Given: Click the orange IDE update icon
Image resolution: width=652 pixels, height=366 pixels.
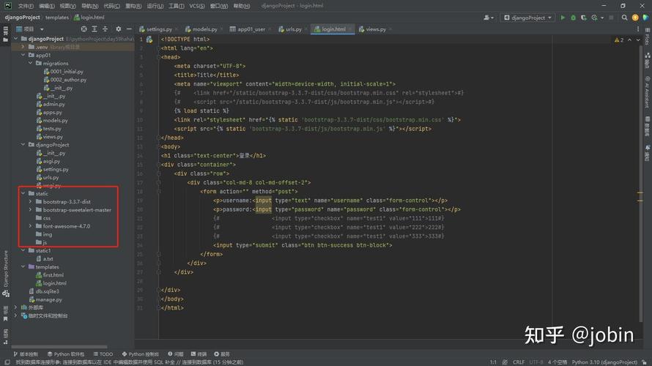Looking at the screenshot, I should 635,18.
